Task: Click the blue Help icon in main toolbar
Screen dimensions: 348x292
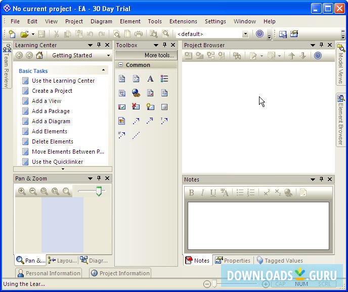Action: [259, 34]
